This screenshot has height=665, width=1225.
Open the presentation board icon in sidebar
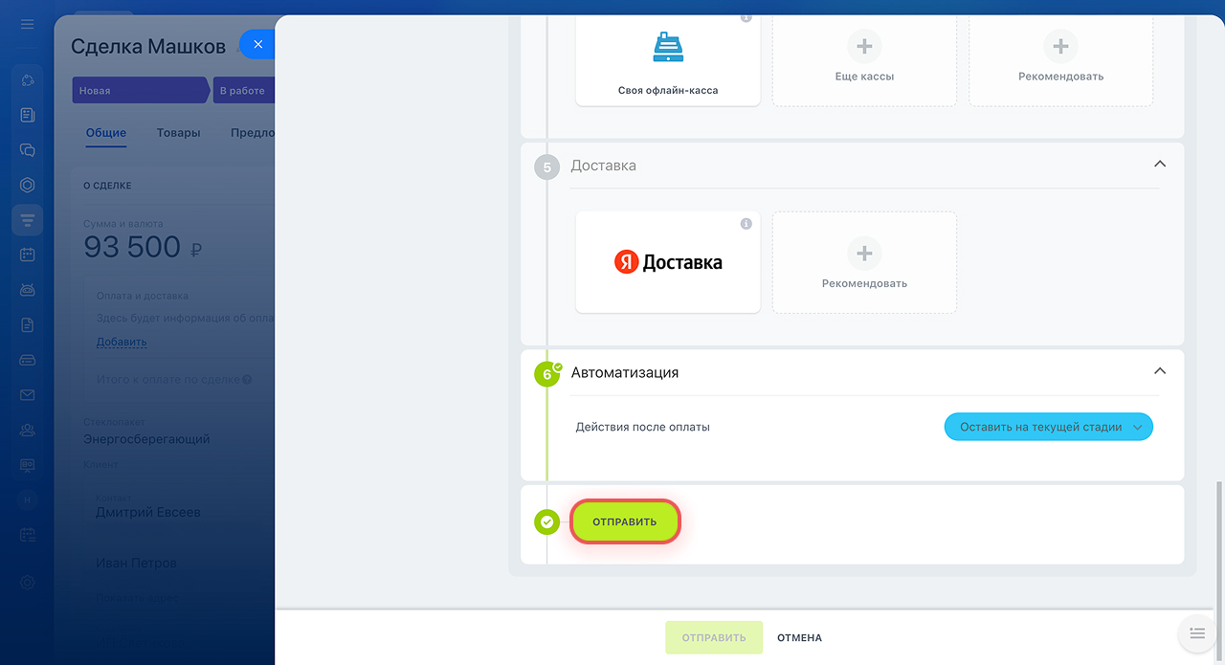click(x=27, y=465)
